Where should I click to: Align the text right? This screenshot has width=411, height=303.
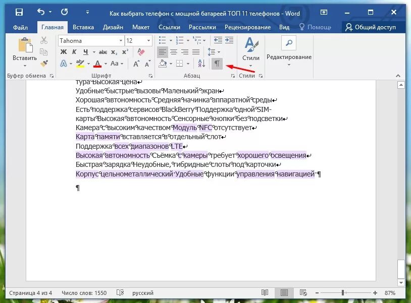(185, 52)
